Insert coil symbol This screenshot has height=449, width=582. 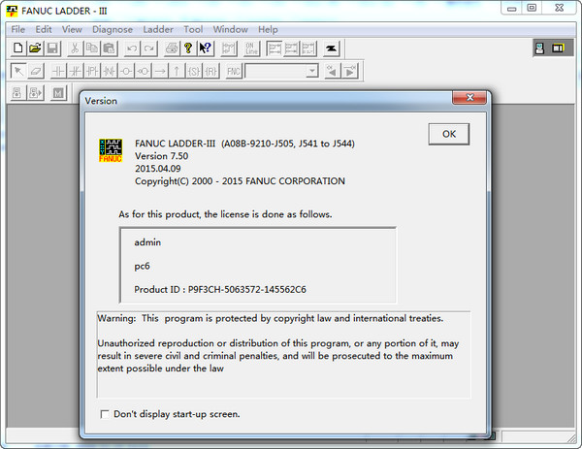click(x=126, y=71)
